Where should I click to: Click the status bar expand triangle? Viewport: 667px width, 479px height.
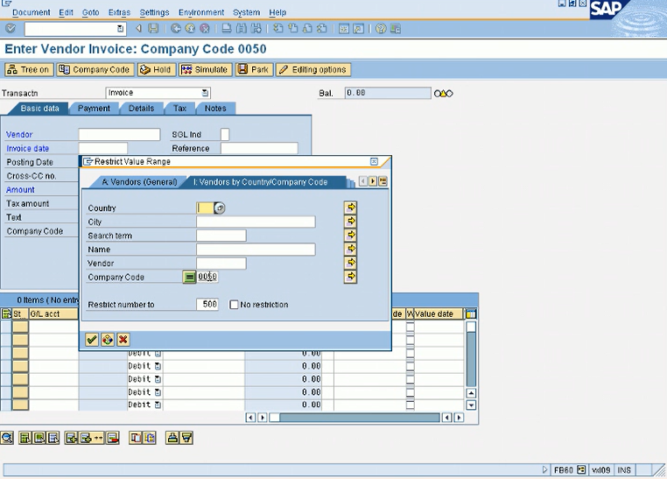(x=545, y=470)
